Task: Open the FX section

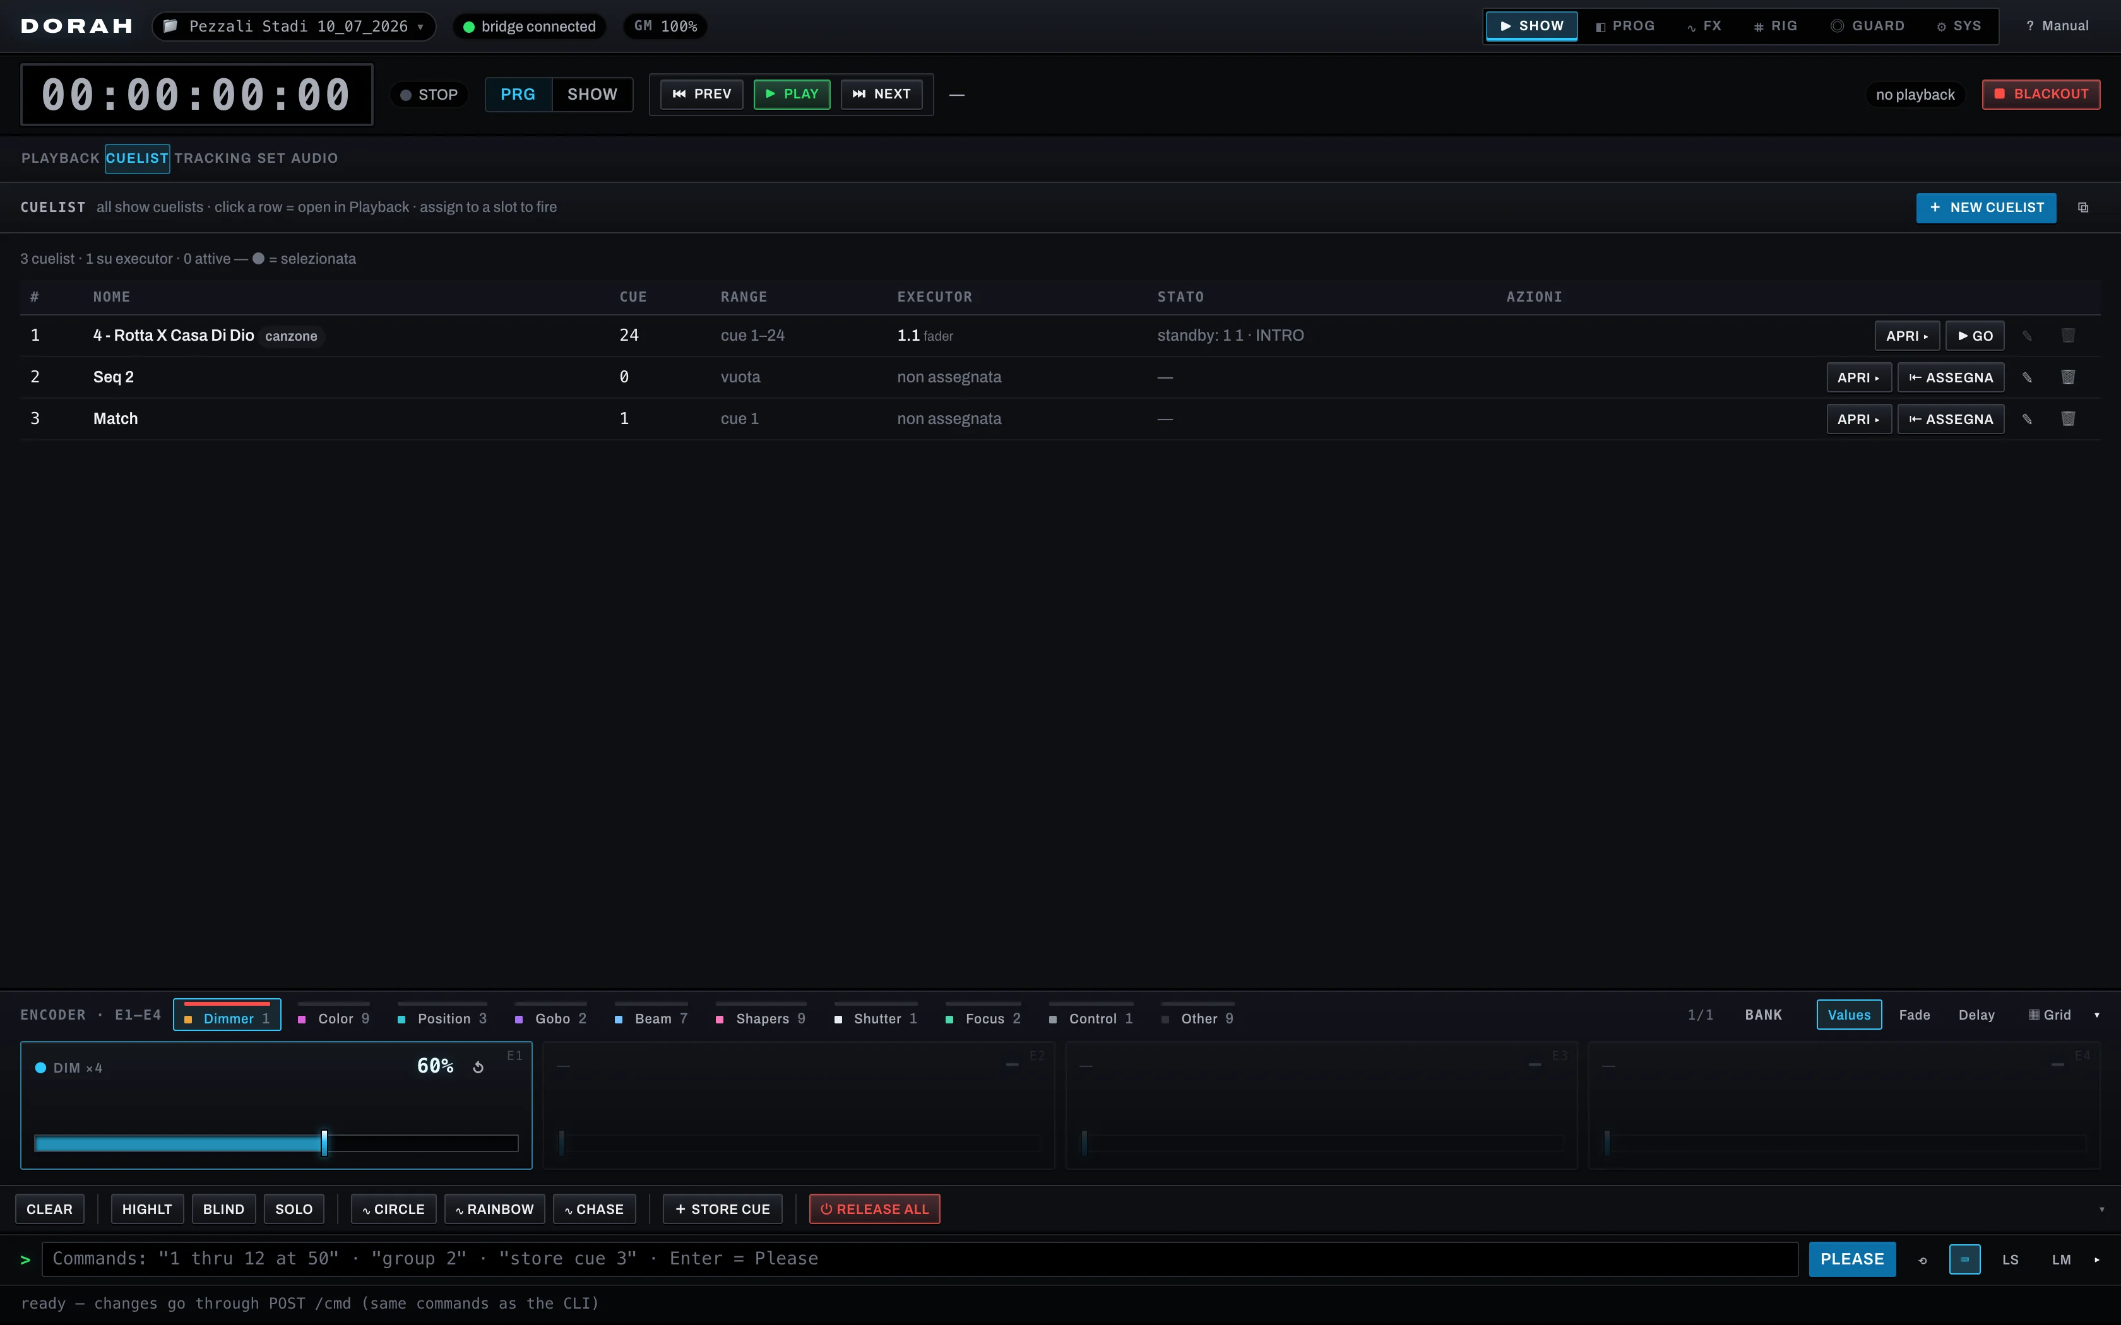Action: (1704, 26)
